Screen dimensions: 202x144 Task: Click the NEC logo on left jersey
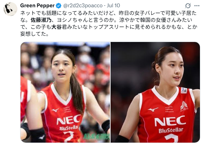point(68,119)
